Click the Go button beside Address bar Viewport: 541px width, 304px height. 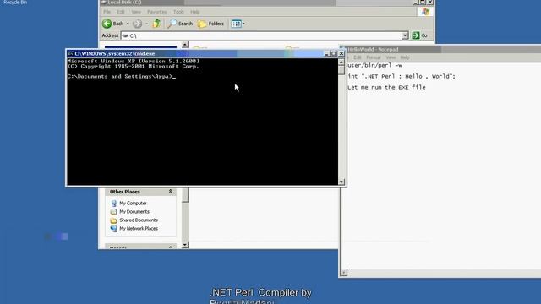(x=420, y=35)
